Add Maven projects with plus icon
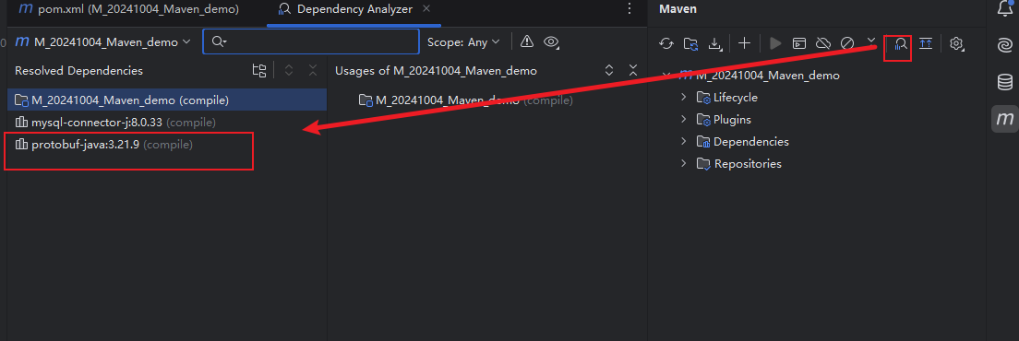Image resolution: width=1019 pixels, height=341 pixels. [x=745, y=43]
